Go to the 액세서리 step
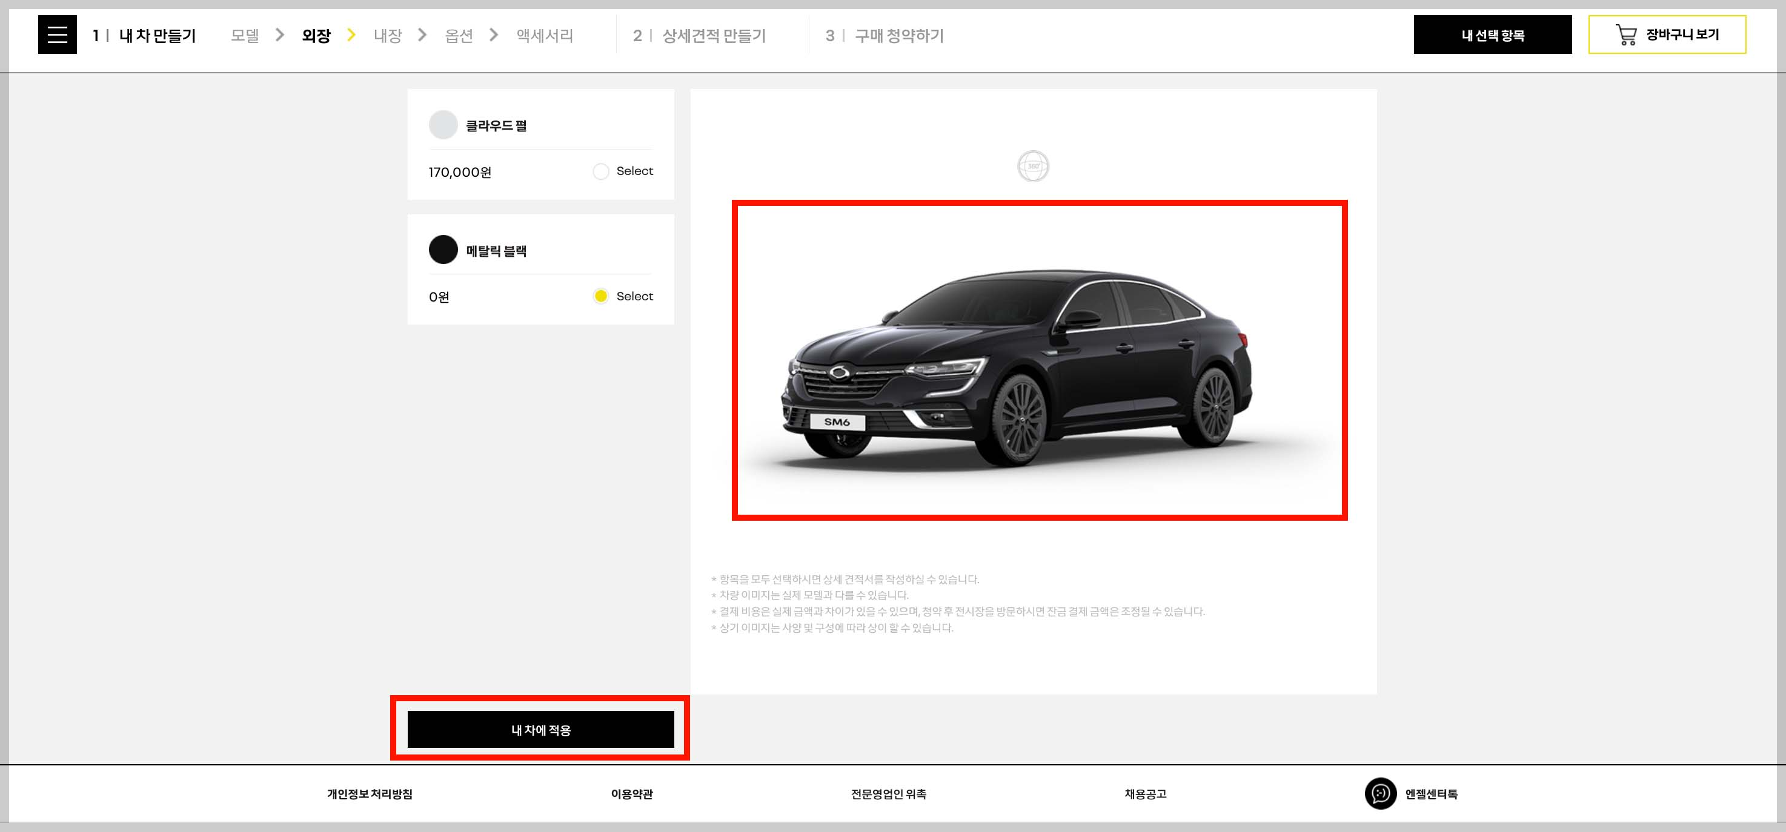The width and height of the screenshot is (1786, 832). pyautogui.click(x=544, y=35)
